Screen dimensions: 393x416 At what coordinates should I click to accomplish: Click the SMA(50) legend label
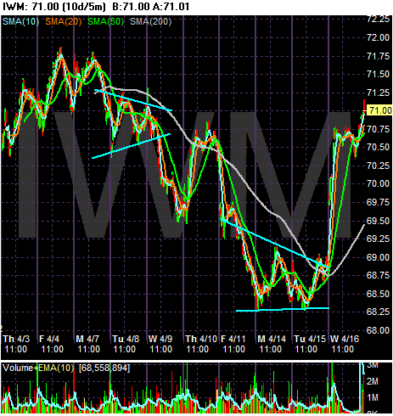click(x=106, y=21)
